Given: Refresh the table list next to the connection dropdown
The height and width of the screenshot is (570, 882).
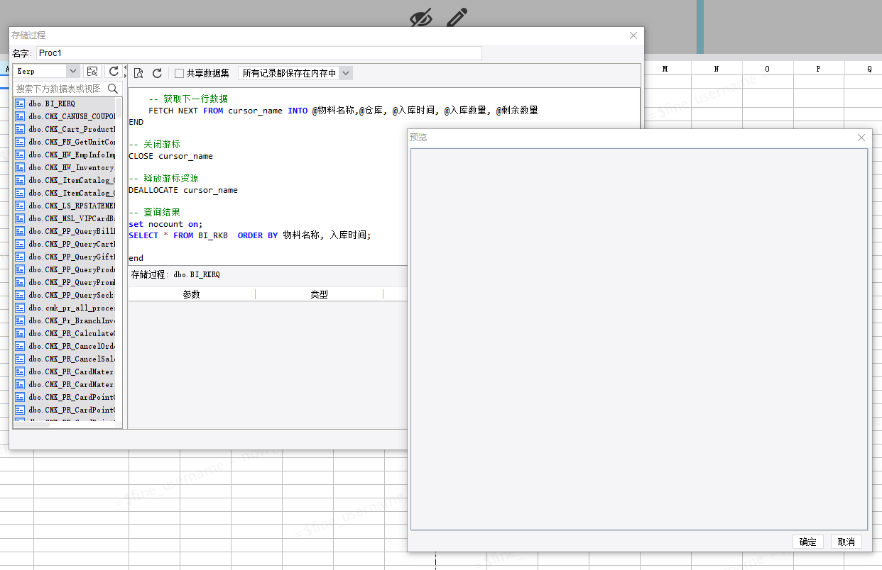Looking at the screenshot, I should click(113, 71).
